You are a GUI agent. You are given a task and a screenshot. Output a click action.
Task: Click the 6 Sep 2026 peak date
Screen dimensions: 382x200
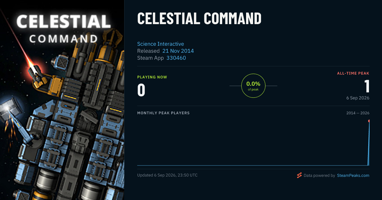click(x=358, y=98)
